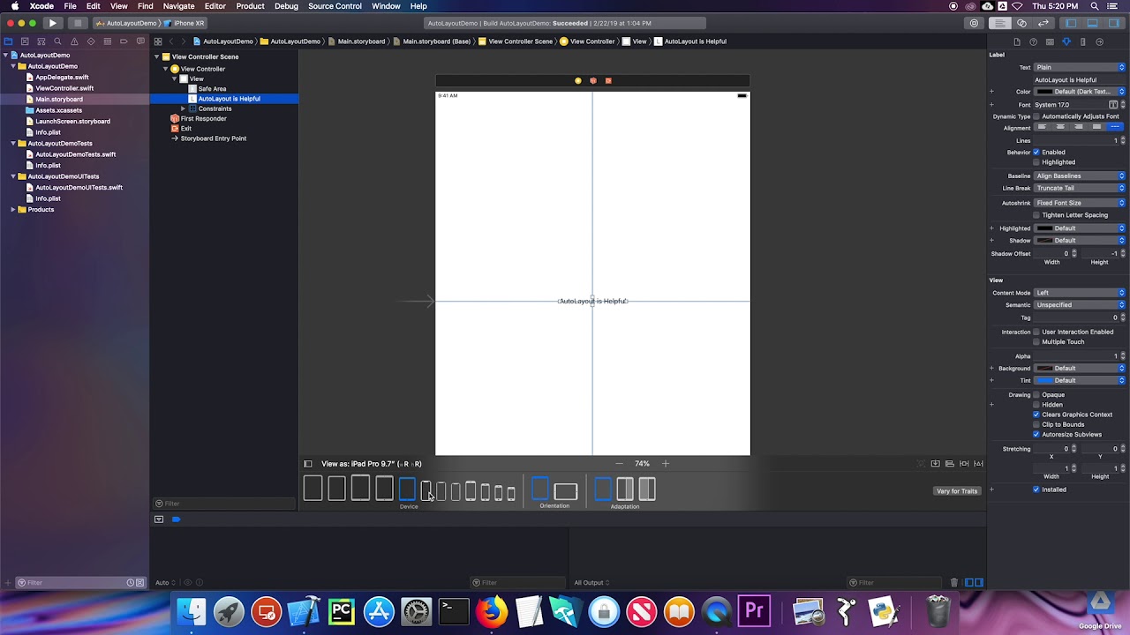Run the project with the Play button
1130x635 pixels.
[53, 23]
